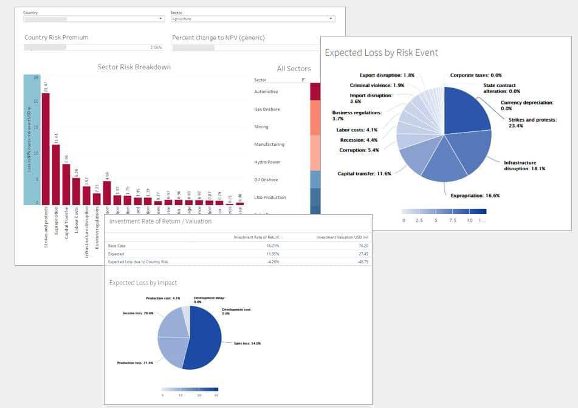Screen dimensions: 578x408
Task: Click the 'Production loss: 21.4%' pie label
Action: pyautogui.click(x=135, y=363)
